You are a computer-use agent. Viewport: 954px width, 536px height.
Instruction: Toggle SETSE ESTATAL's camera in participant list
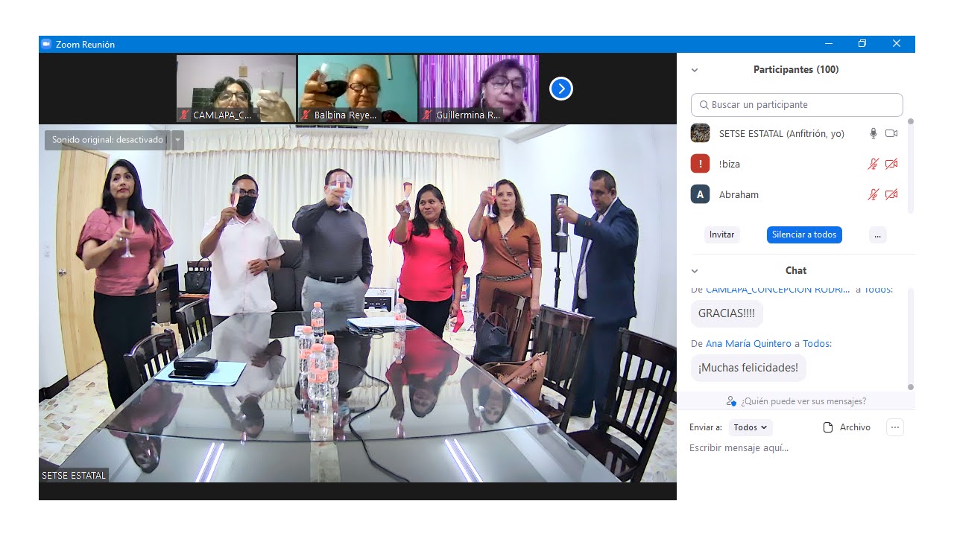891,133
